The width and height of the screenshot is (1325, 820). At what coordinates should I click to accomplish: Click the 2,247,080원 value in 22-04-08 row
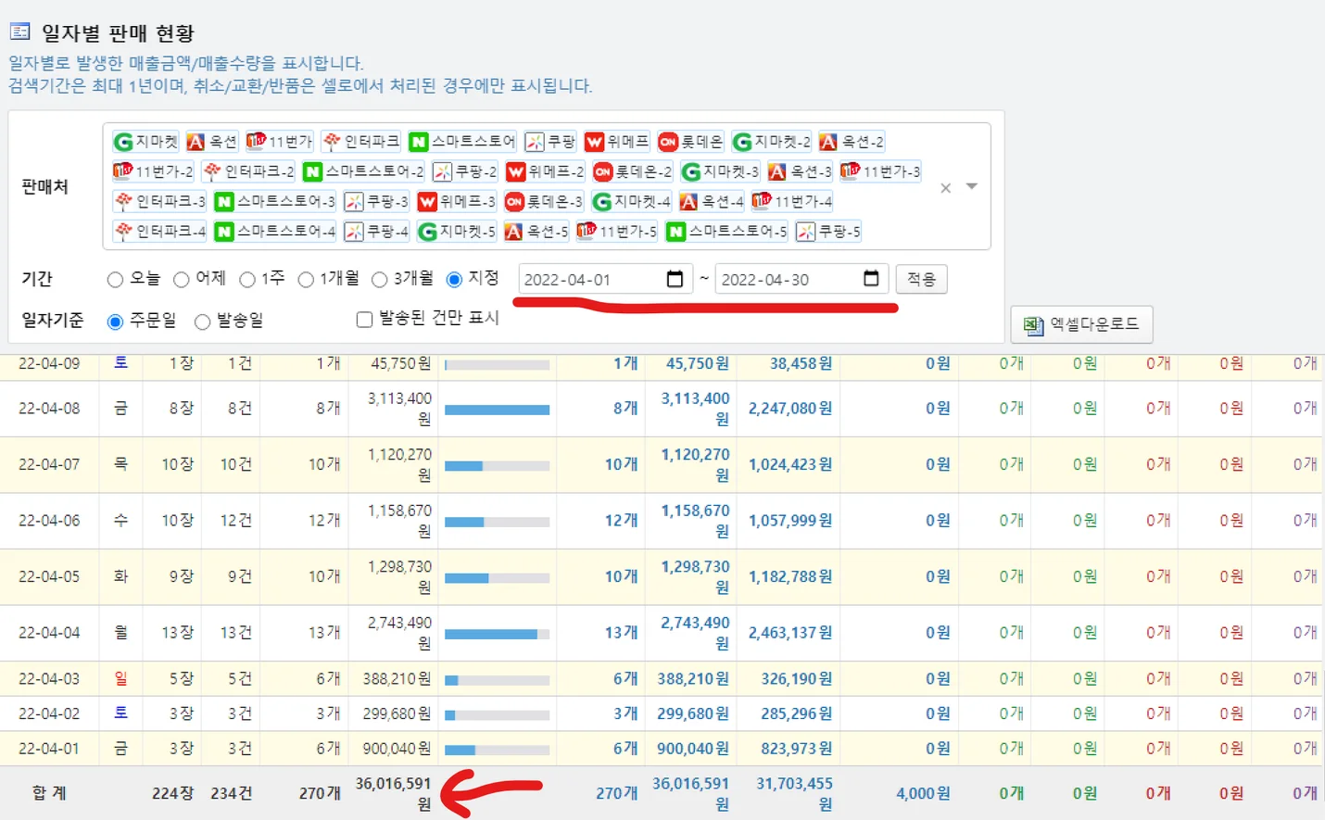coord(790,409)
